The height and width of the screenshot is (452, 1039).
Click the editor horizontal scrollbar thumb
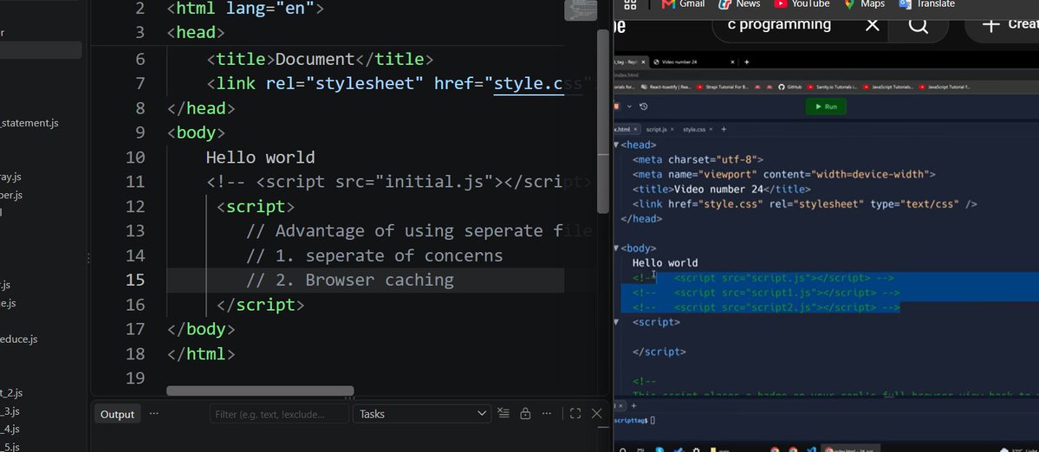coord(260,391)
